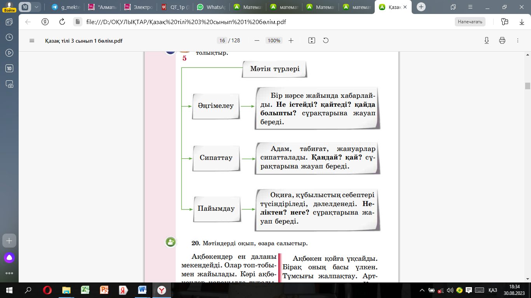Open browser downloads in address bar
This screenshot has height=298, width=531.
click(x=522, y=22)
